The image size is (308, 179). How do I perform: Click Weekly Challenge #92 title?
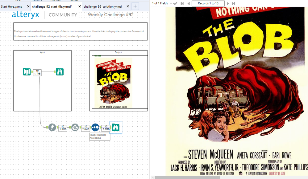110,15
